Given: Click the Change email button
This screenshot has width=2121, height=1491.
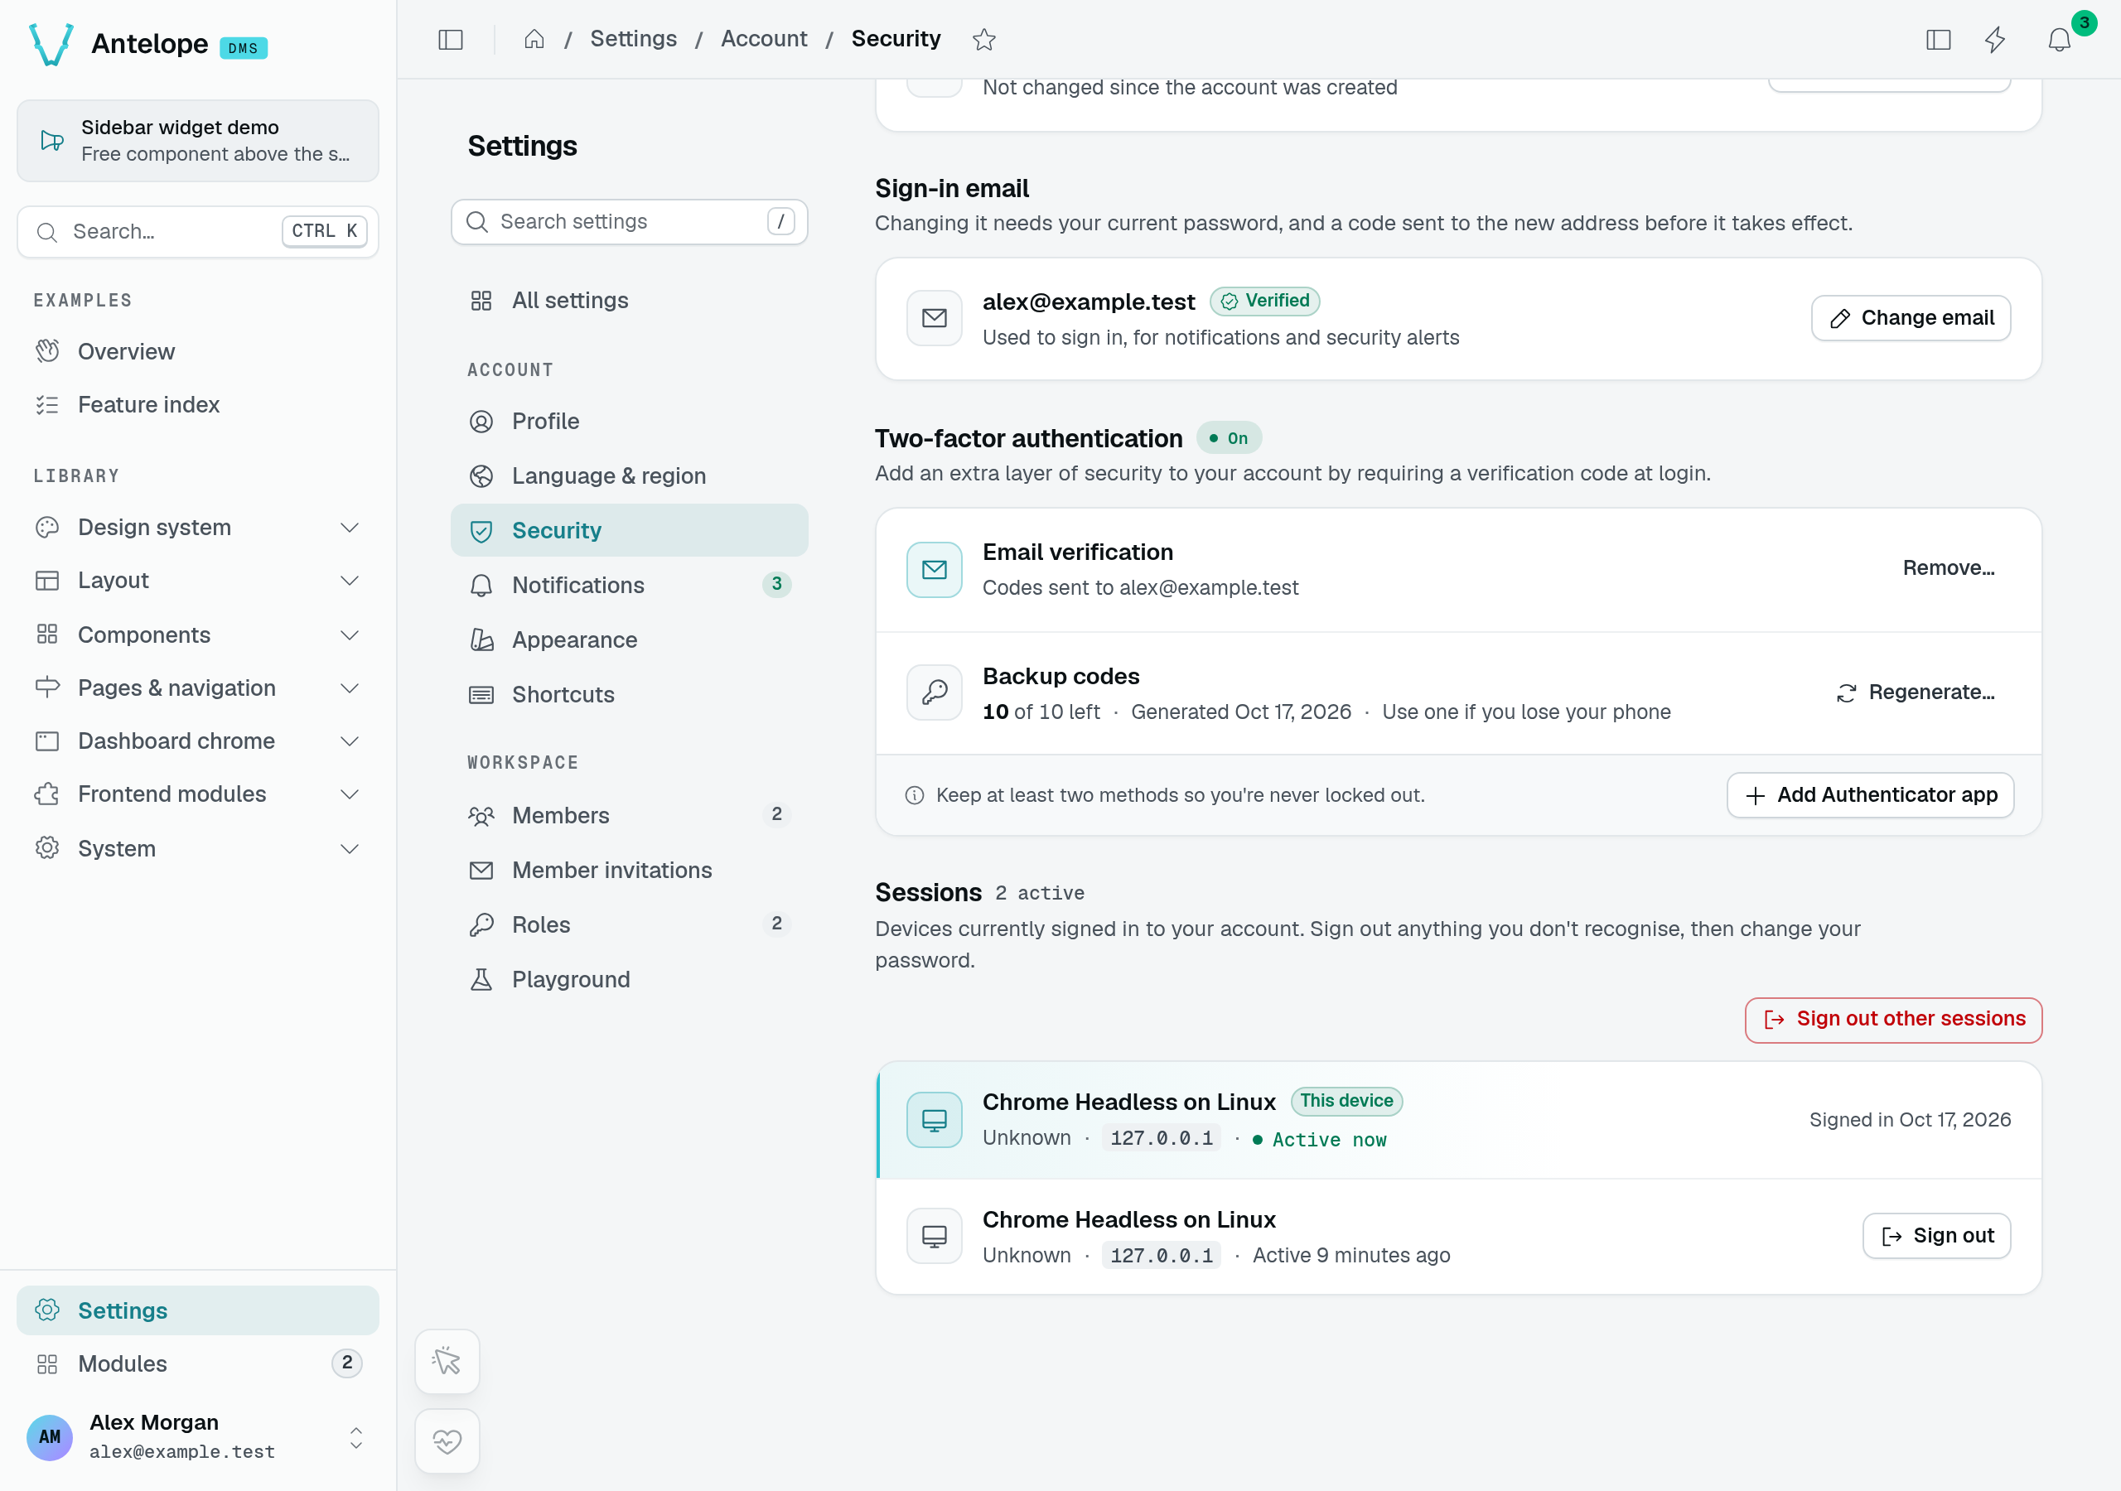Looking at the screenshot, I should [1911, 318].
